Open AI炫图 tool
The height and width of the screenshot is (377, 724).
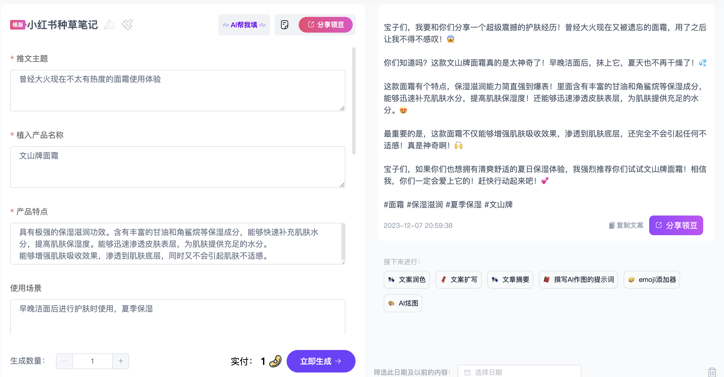pos(403,303)
